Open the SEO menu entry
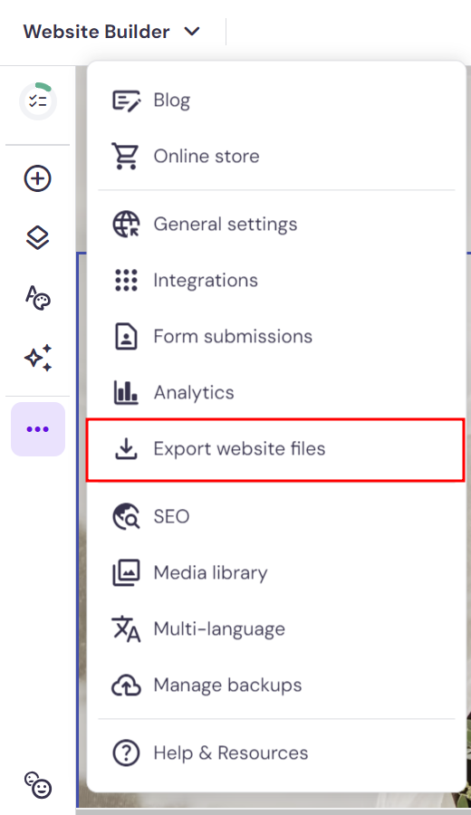This screenshot has height=815, width=471. [275, 516]
